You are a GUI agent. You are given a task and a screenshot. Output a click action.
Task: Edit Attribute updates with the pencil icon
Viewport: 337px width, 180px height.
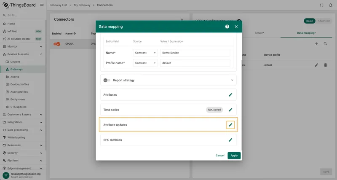[x=230, y=125]
